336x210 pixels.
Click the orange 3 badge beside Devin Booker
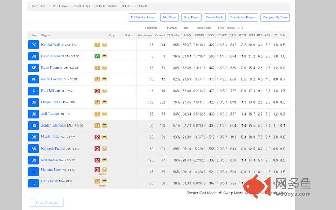coord(97,103)
